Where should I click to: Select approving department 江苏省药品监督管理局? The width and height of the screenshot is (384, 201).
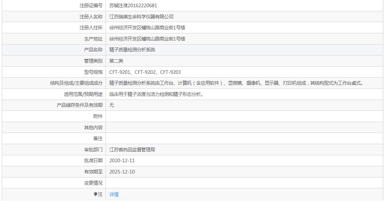pos(132,150)
